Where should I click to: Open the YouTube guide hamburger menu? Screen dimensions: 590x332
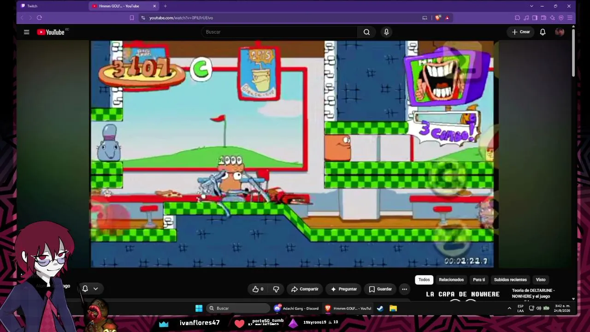pyautogui.click(x=26, y=32)
